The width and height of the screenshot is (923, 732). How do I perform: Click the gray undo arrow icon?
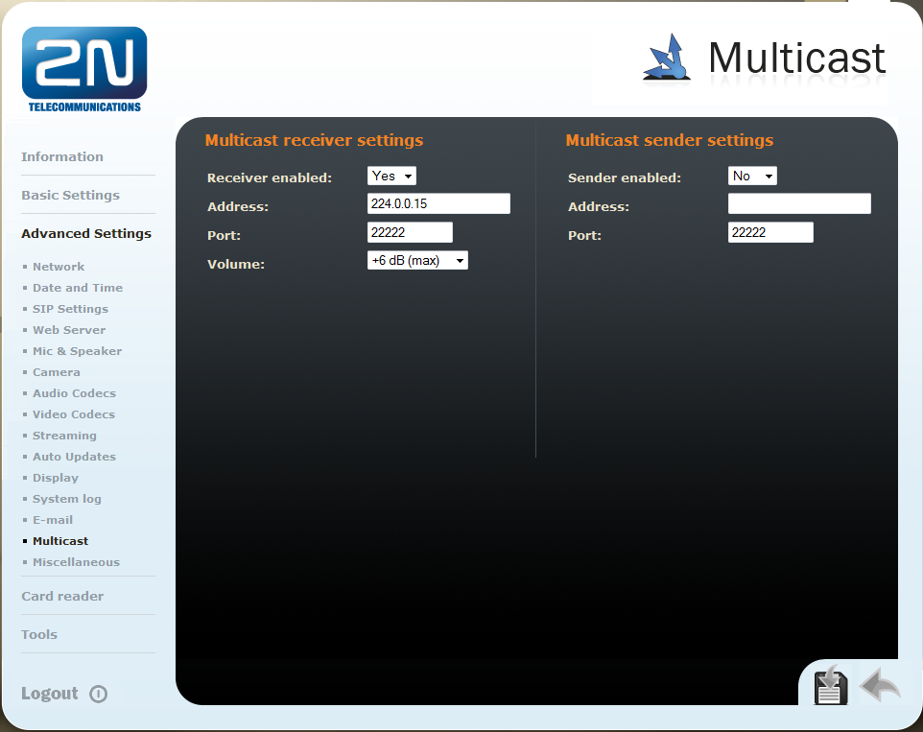coord(880,685)
